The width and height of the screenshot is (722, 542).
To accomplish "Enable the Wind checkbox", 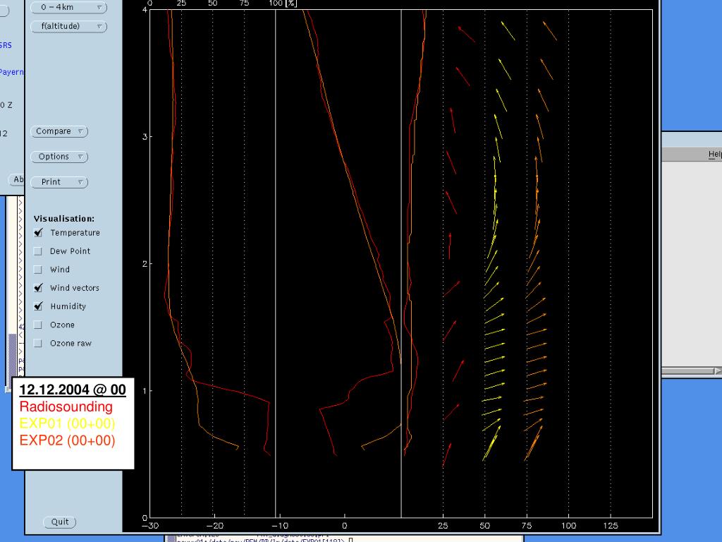I will 38,270.
